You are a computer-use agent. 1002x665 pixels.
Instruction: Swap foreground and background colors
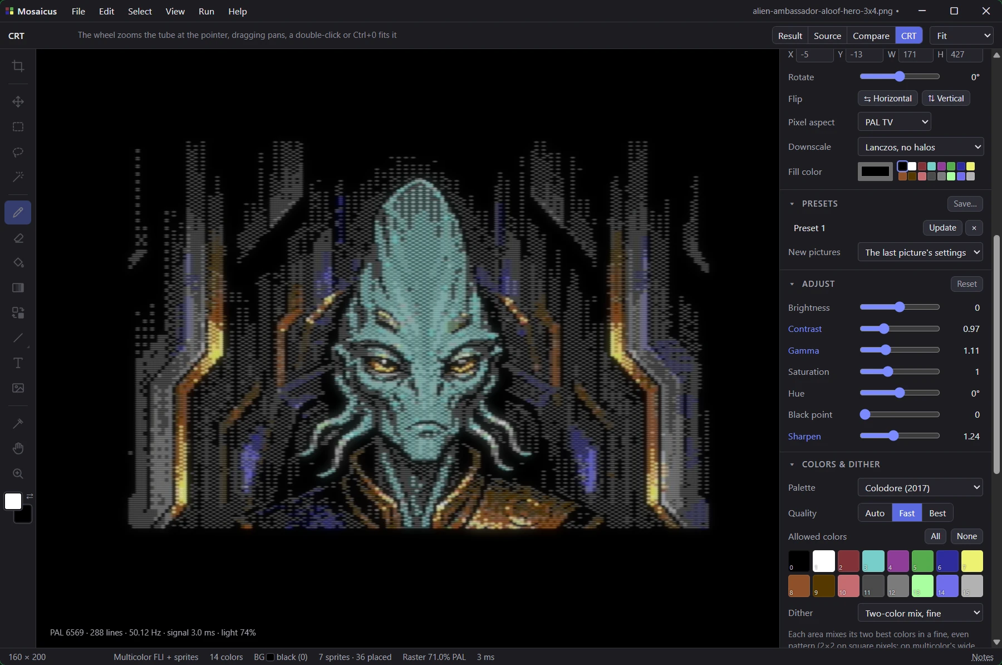[x=30, y=496]
